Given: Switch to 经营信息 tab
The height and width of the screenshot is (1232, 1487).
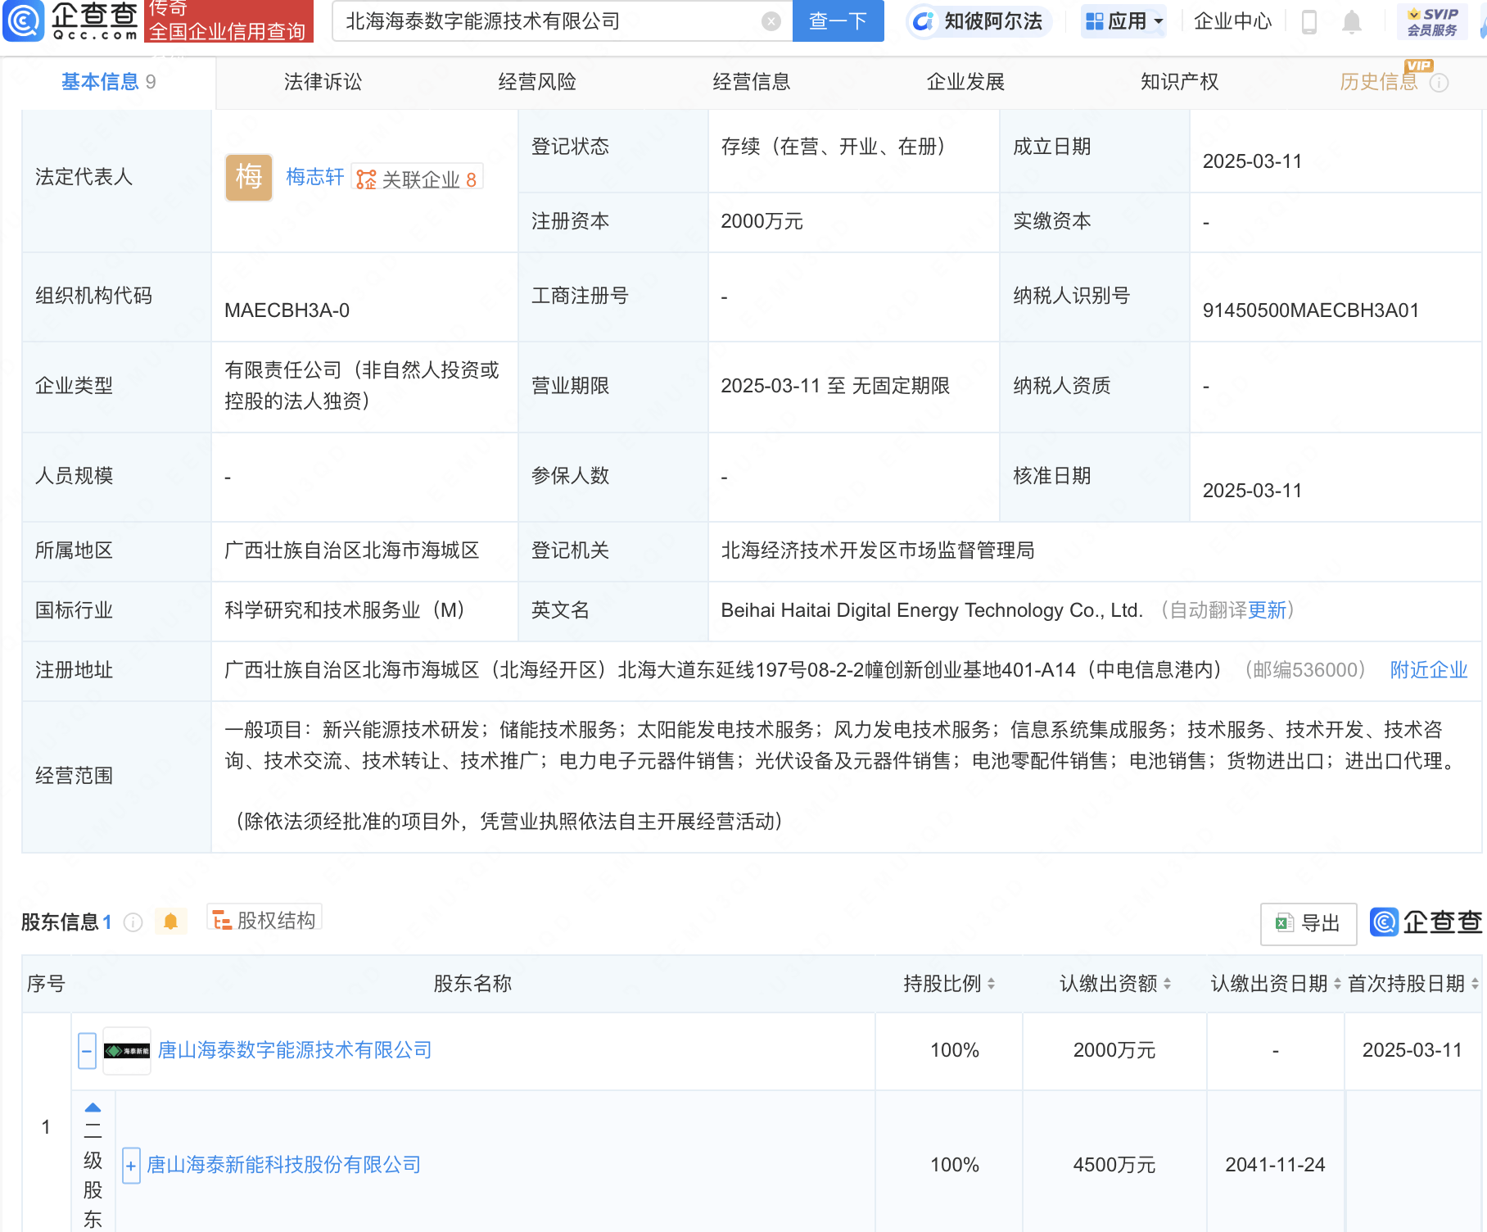Looking at the screenshot, I should coord(751,82).
